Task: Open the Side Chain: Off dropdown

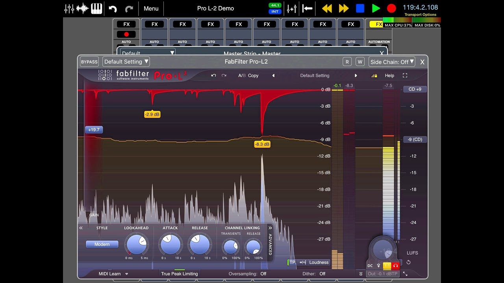Action: point(392,62)
